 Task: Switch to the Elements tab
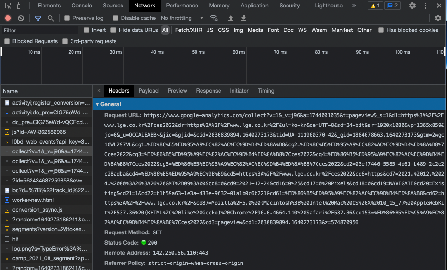point(49,6)
